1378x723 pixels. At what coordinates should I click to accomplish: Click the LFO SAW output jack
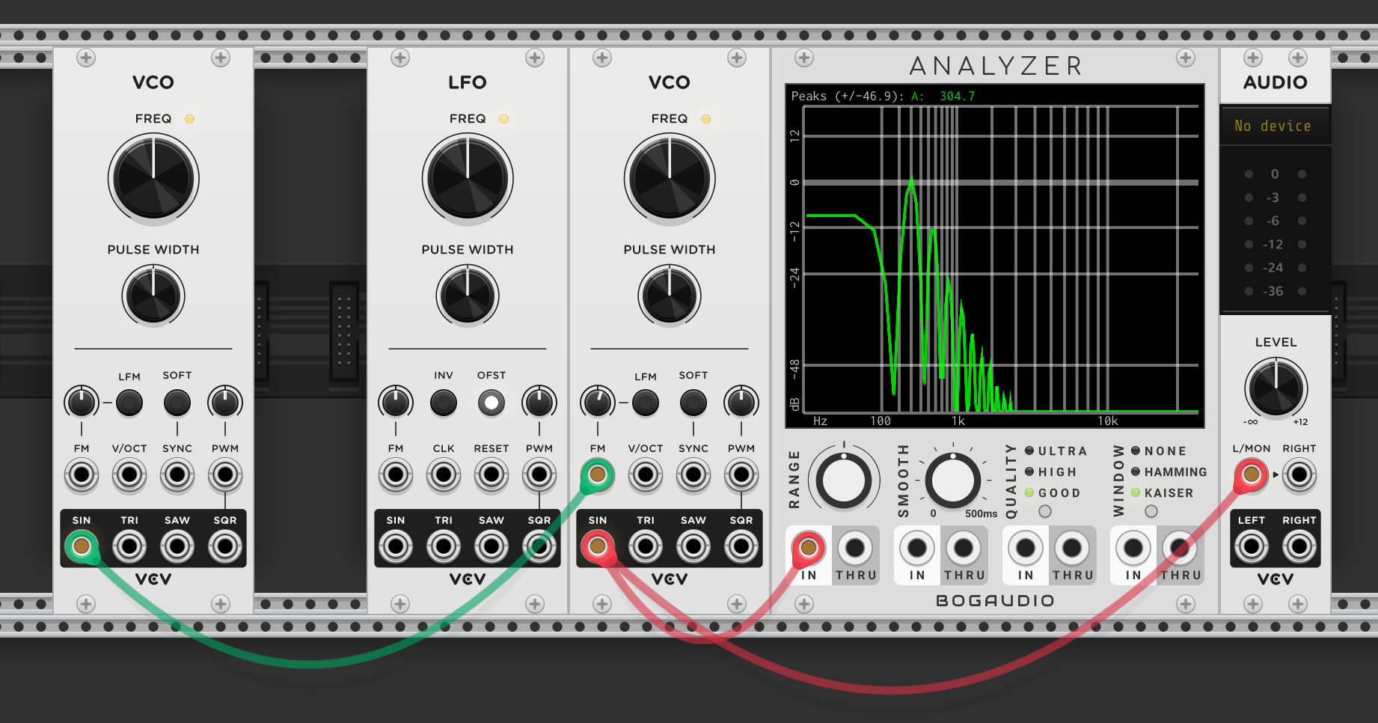(x=492, y=546)
